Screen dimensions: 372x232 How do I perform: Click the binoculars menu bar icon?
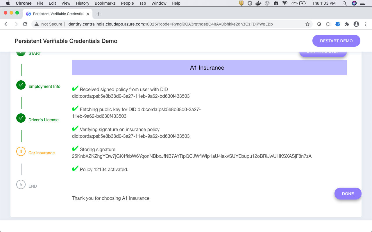[x=276, y=3]
